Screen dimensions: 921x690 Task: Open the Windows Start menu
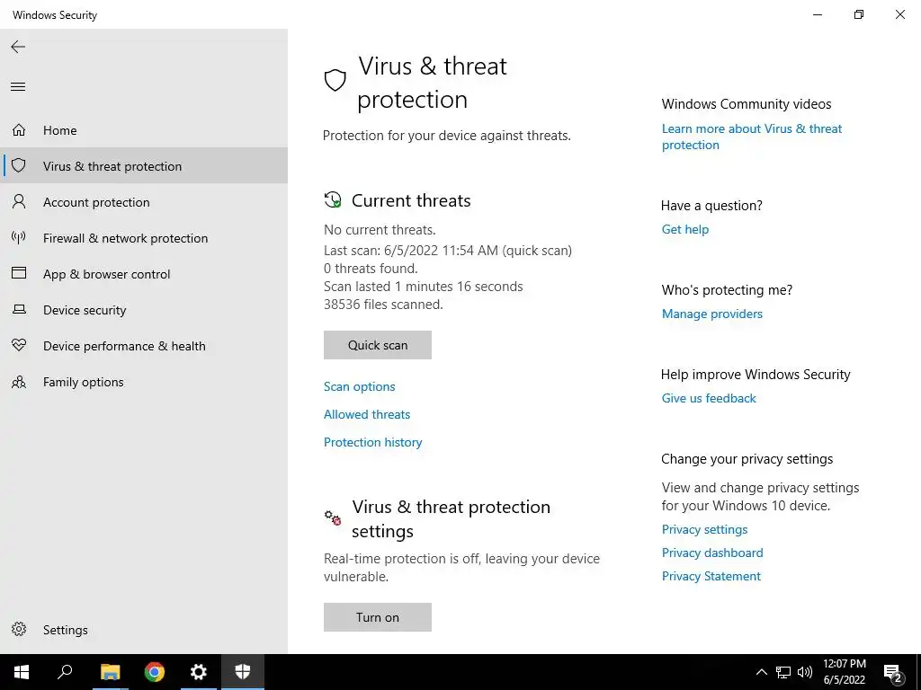click(x=22, y=672)
